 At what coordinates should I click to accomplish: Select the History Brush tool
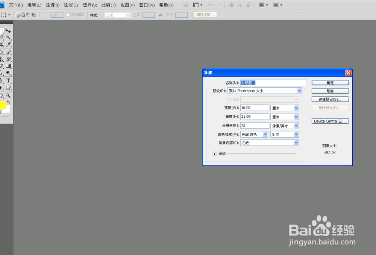pos(8,59)
